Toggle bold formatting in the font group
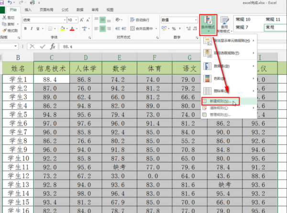This screenshot has width=287, height=213. point(26,29)
